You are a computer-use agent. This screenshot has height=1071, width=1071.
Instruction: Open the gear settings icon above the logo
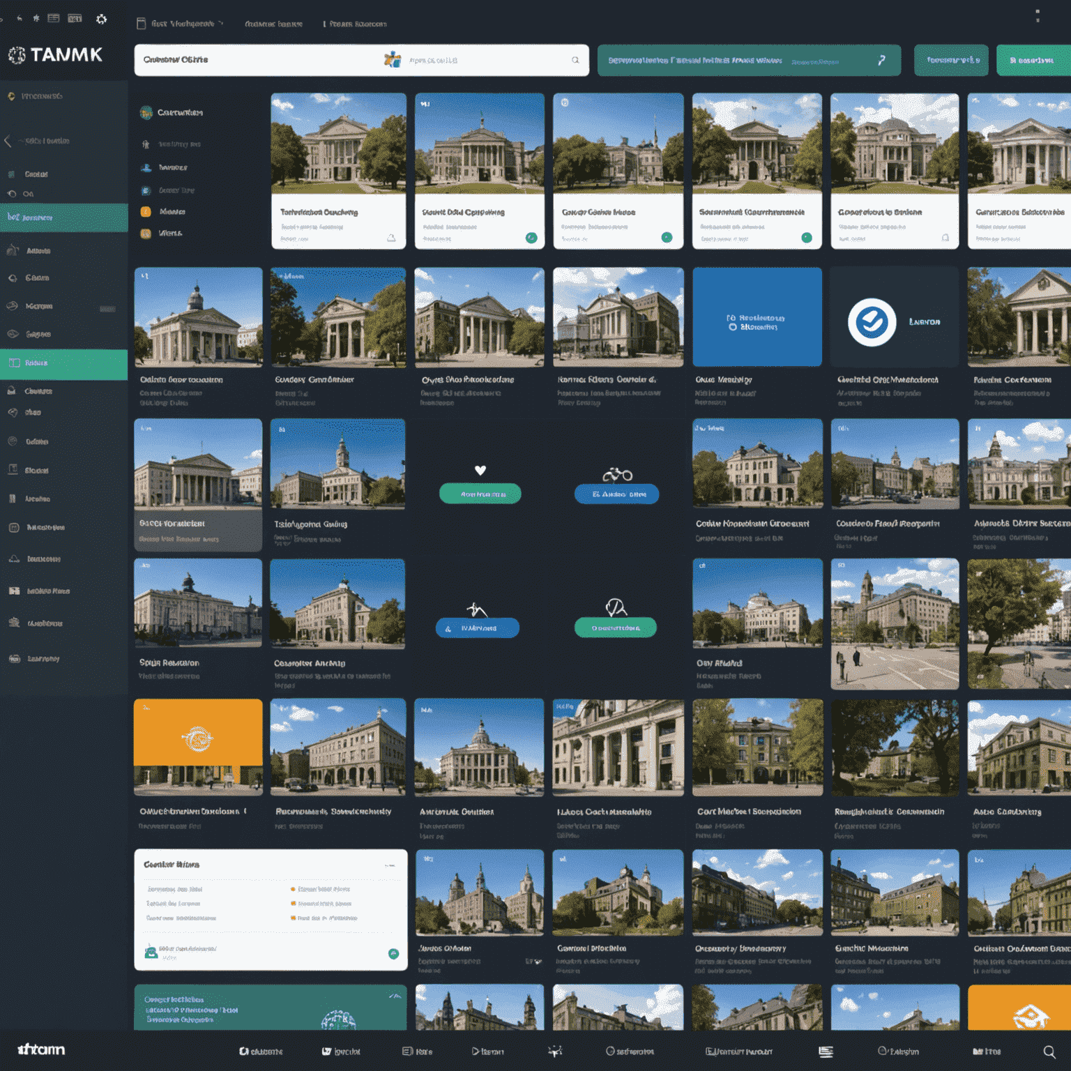(x=102, y=19)
